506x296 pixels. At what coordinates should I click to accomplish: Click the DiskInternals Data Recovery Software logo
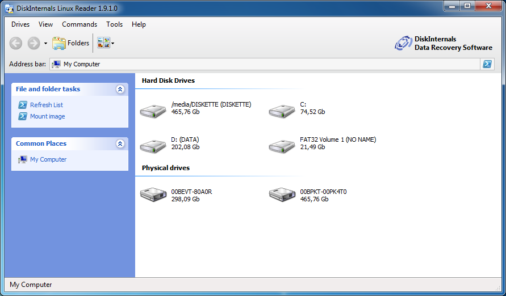point(444,43)
